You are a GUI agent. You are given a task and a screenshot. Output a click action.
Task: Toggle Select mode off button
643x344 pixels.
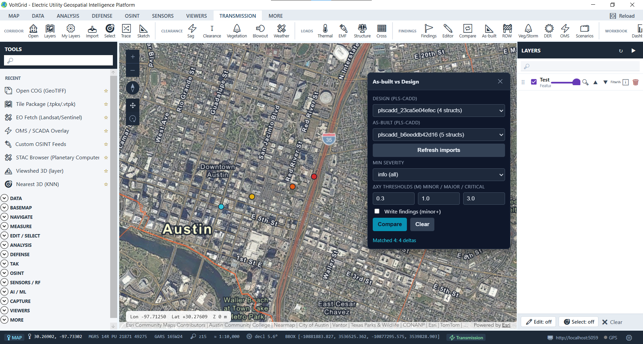[579, 322]
